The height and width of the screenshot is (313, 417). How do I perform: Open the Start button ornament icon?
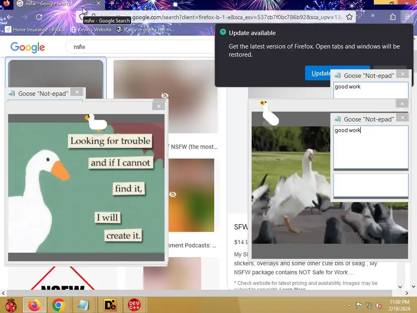point(11,305)
